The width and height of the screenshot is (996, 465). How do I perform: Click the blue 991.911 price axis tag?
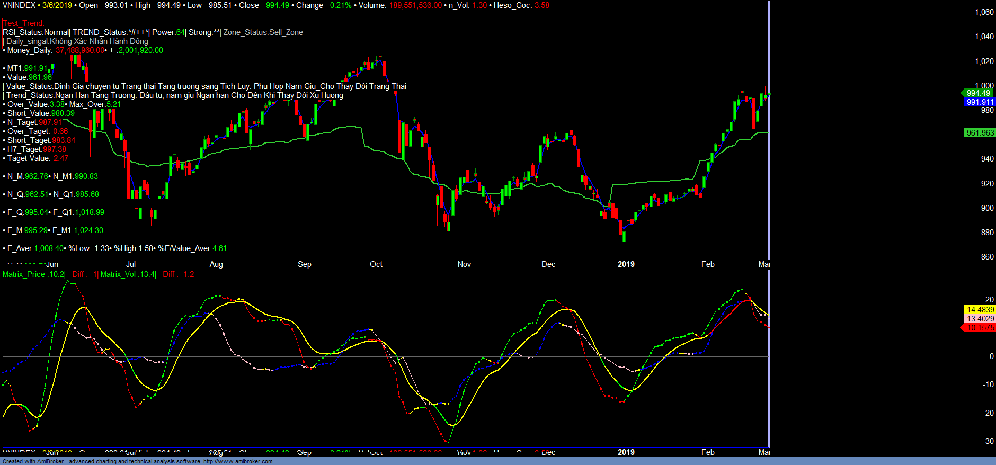tap(980, 102)
